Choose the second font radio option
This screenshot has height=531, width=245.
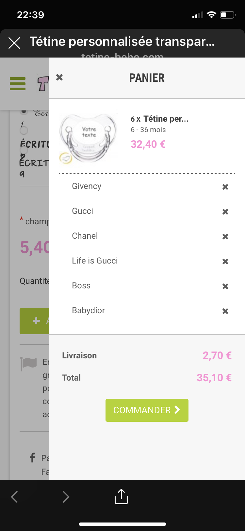pyautogui.click(x=24, y=130)
